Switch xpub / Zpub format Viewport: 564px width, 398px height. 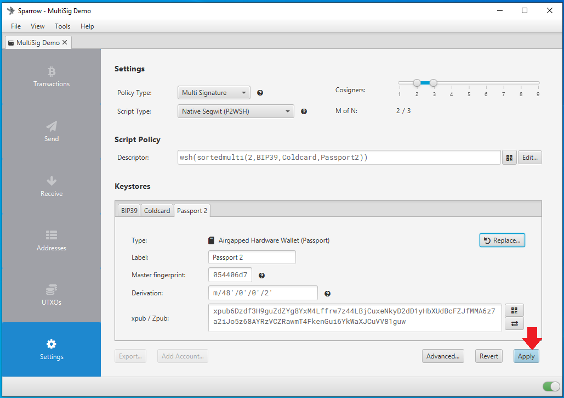pyautogui.click(x=514, y=323)
